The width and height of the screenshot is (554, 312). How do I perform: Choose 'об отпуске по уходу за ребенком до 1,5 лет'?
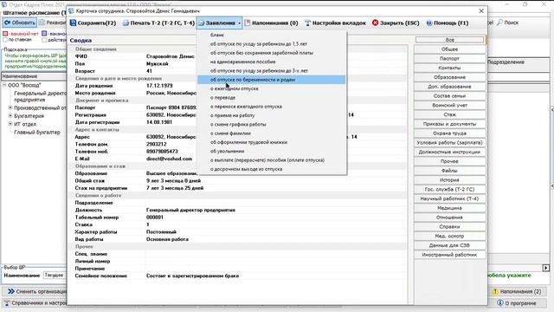pyautogui.click(x=272, y=44)
